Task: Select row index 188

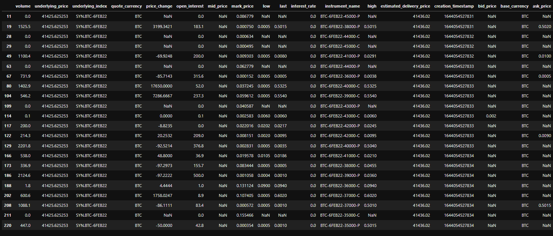Action: pyautogui.click(x=8, y=186)
